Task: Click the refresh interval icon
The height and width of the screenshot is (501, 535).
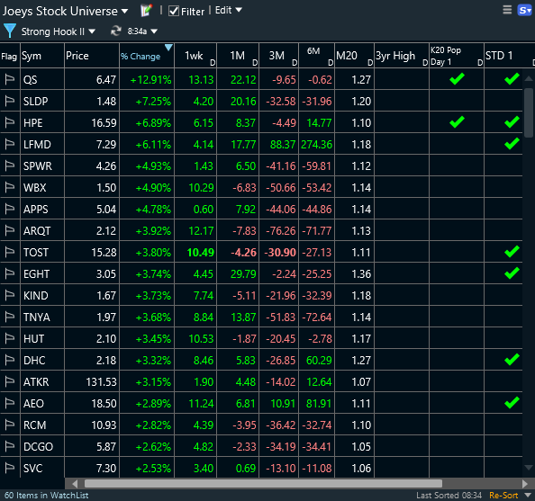Action: [116, 31]
